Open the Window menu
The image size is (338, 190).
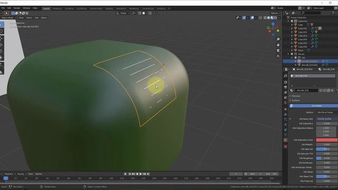[26, 8]
